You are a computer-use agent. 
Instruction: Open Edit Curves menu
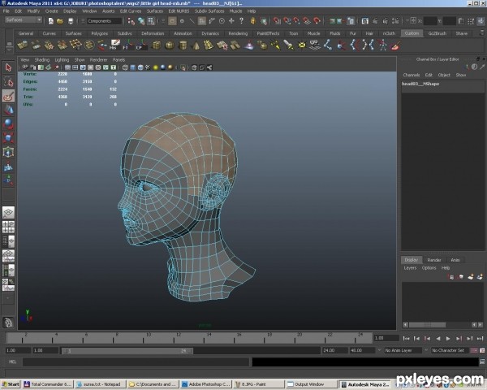pos(131,11)
